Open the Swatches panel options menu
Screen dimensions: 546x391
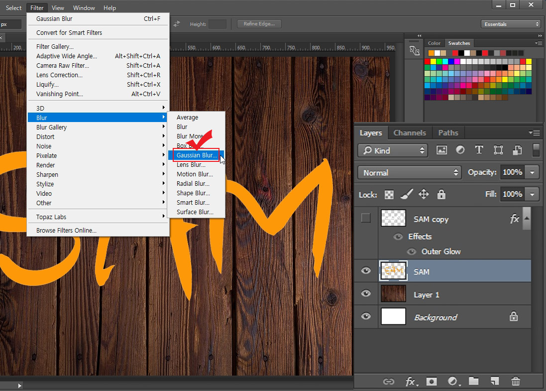point(539,43)
